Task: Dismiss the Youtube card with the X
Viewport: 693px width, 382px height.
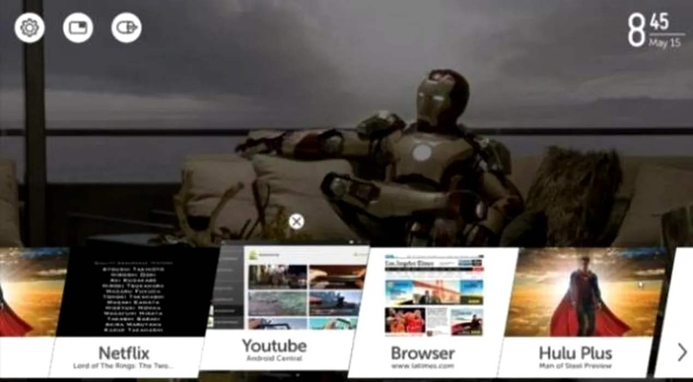Action: click(296, 222)
